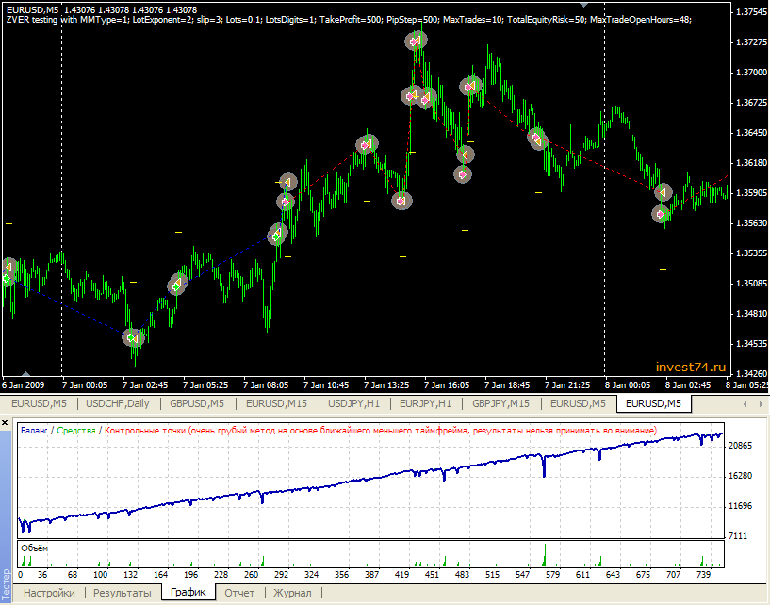The height and width of the screenshot is (605, 770).
Task: Click the invest74.ru watermark link
Action: tap(691, 367)
